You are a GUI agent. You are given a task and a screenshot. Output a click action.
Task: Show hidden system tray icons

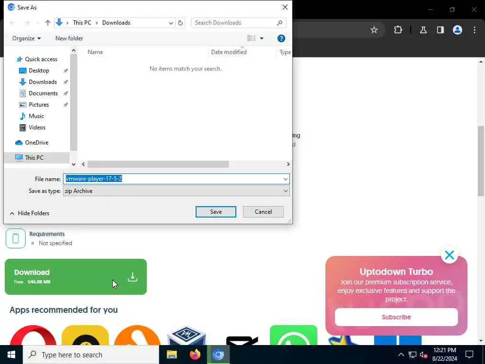(x=401, y=355)
